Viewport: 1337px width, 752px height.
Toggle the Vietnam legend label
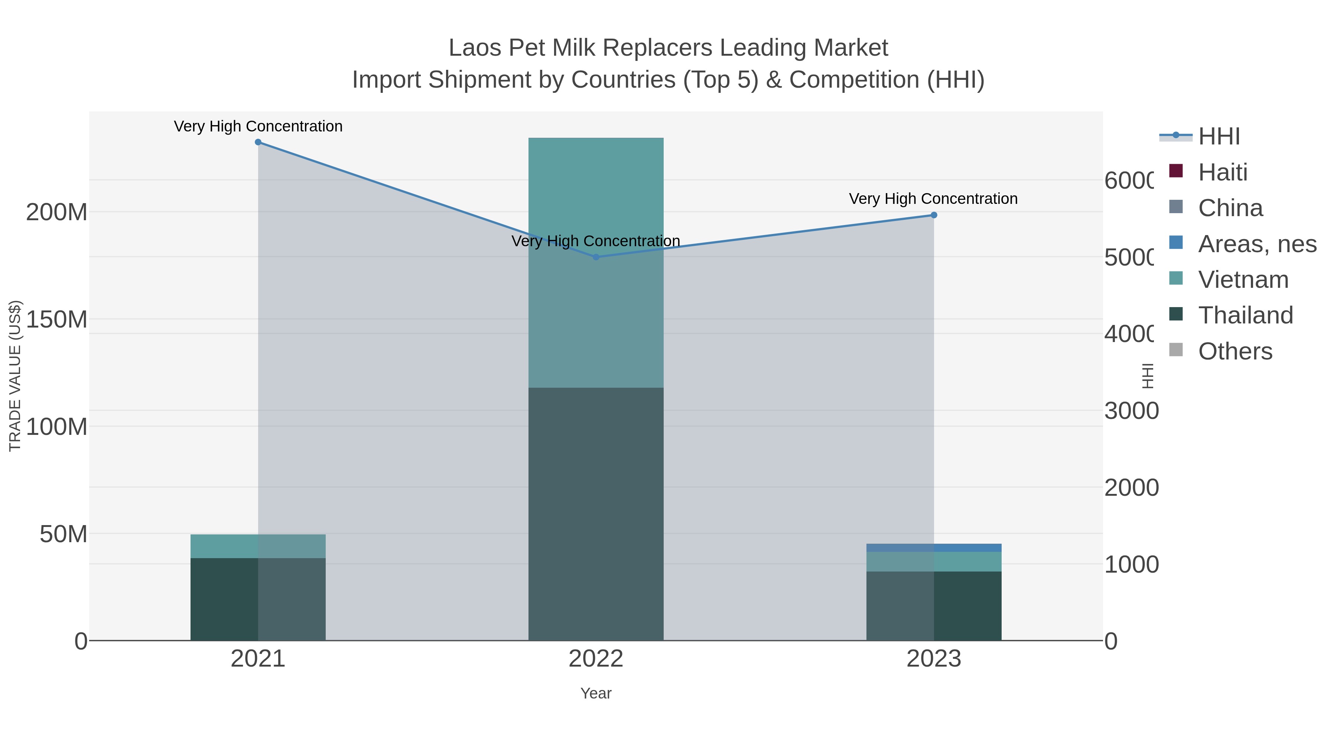1243,280
